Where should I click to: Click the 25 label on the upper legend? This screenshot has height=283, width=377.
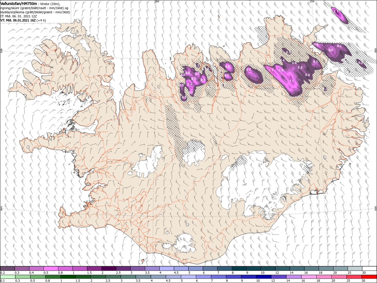(349, 273)
